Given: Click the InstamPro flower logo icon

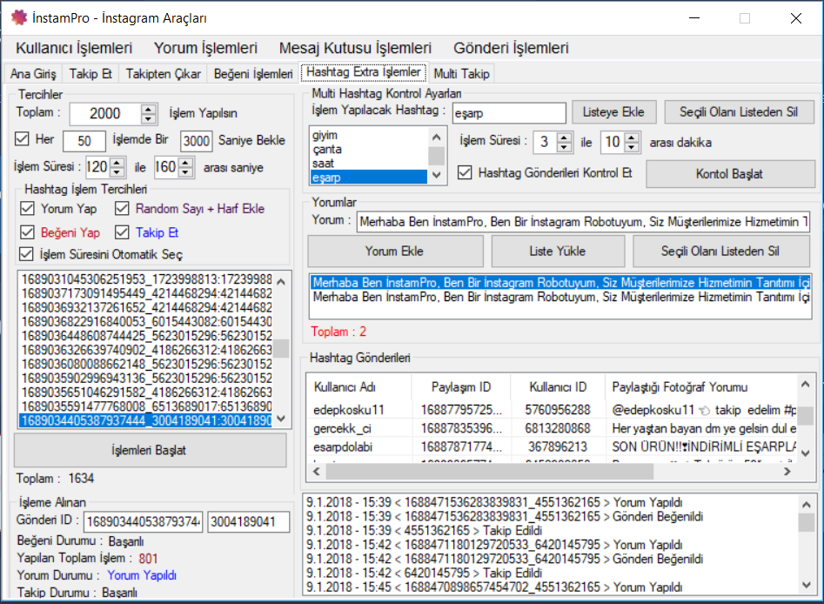Looking at the screenshot, I should click(x=19, y=17).
